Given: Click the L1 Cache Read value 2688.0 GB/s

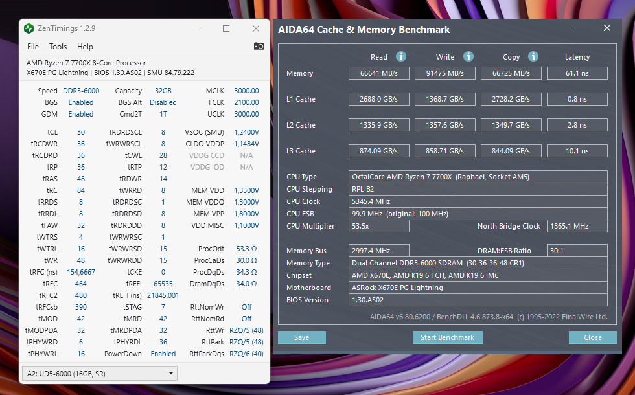Looking at the screenshot, I should 379,99.
